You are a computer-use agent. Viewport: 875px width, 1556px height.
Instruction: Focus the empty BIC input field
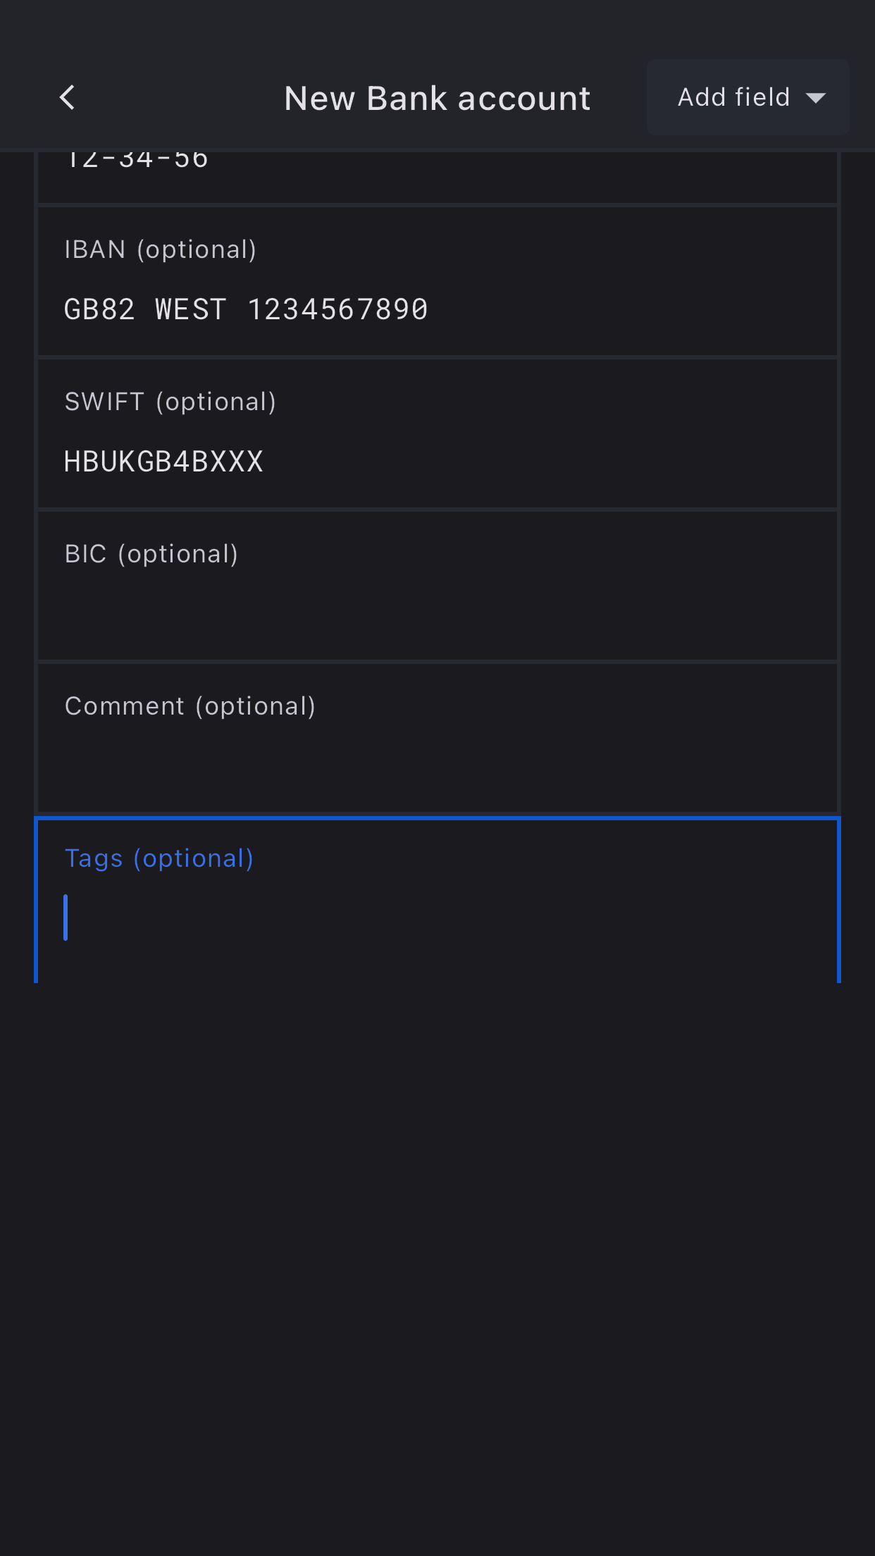437,613
